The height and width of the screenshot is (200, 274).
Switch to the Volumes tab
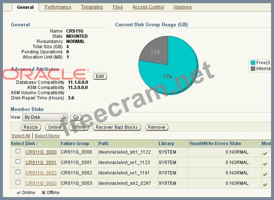183,7
